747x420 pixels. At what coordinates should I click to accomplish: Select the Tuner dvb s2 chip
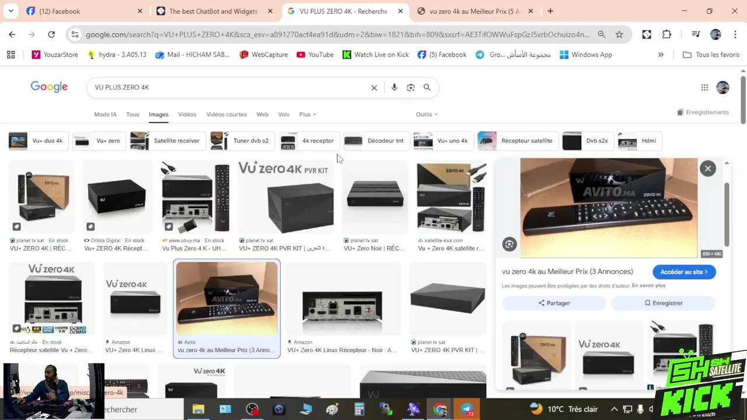pyautogui.click(x=242, y=141)
